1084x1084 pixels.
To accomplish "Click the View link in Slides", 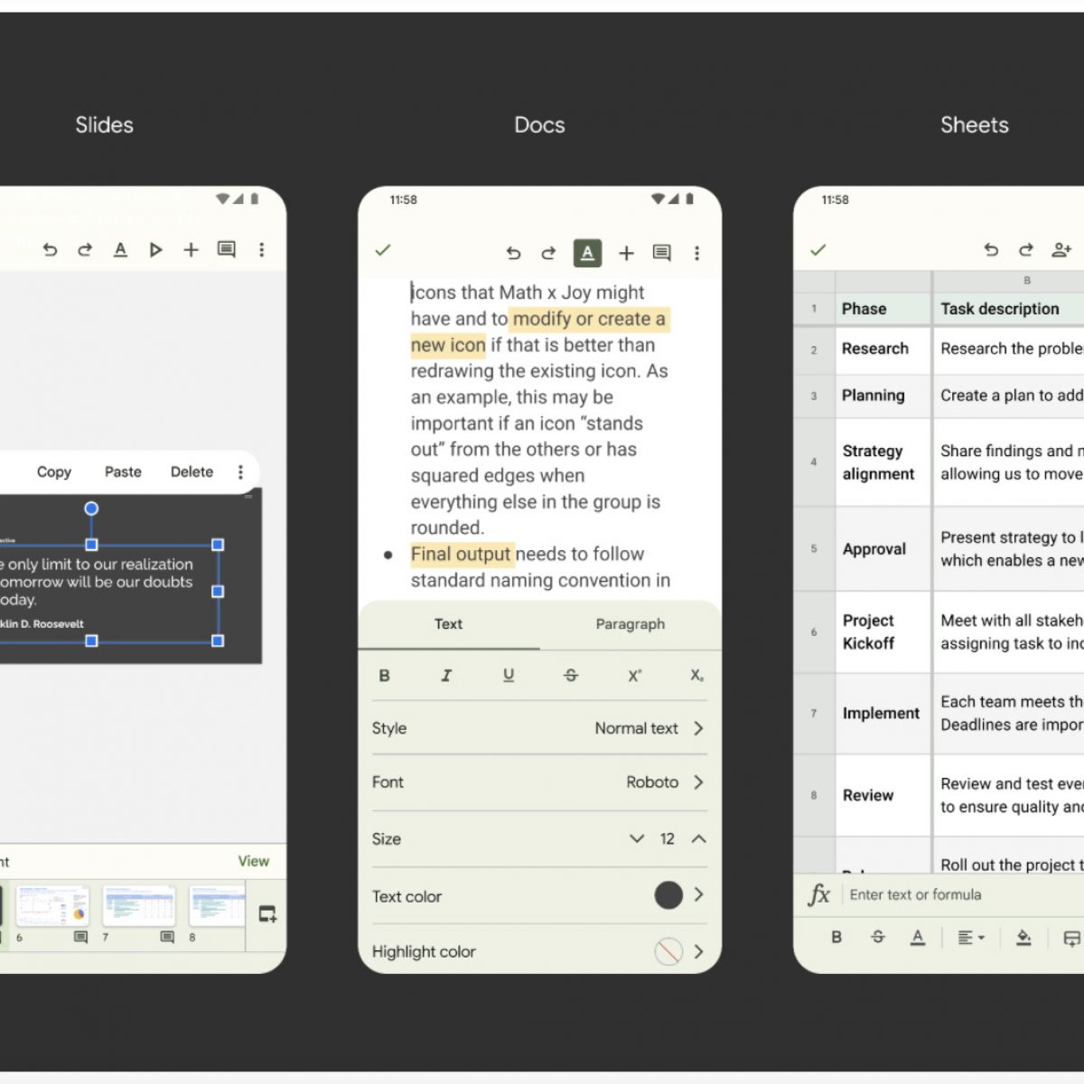I will 253,861.
